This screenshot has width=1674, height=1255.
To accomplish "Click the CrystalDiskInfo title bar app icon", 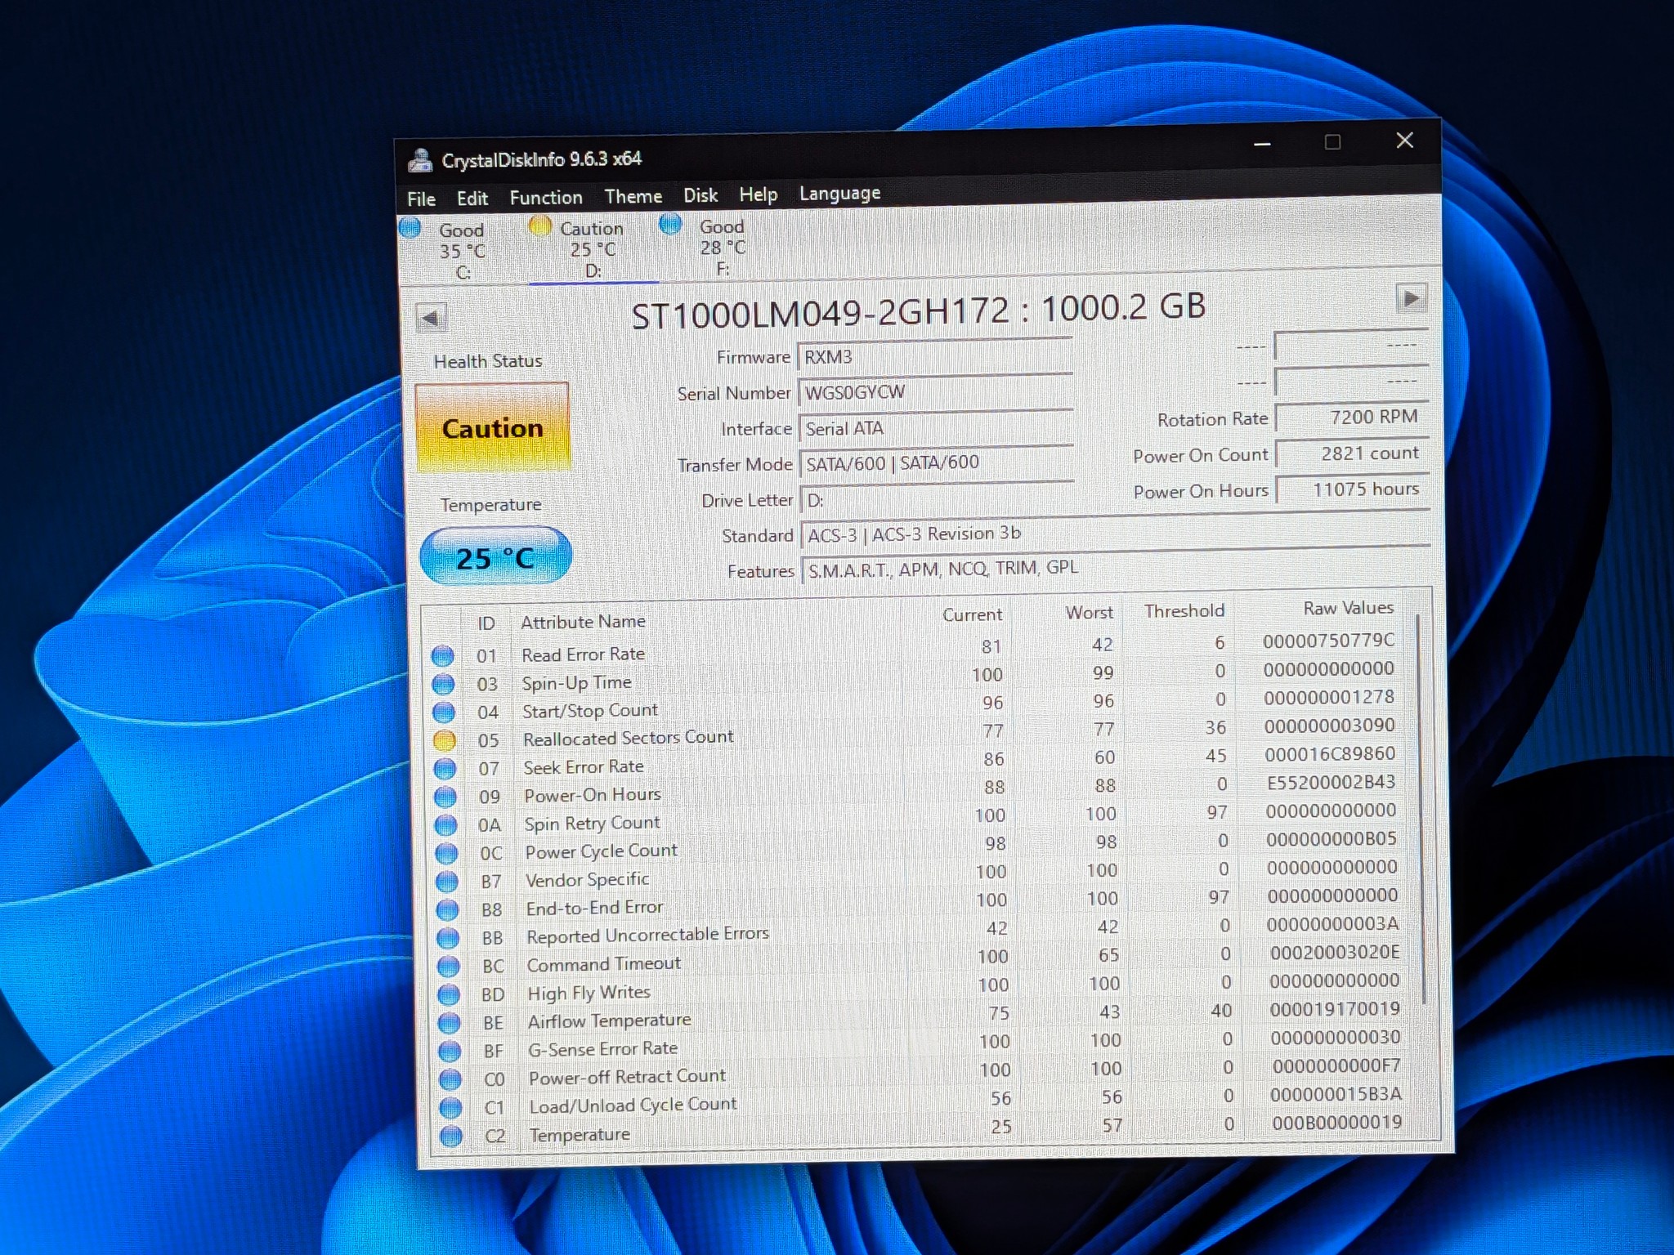I will [x=420, y=160].
